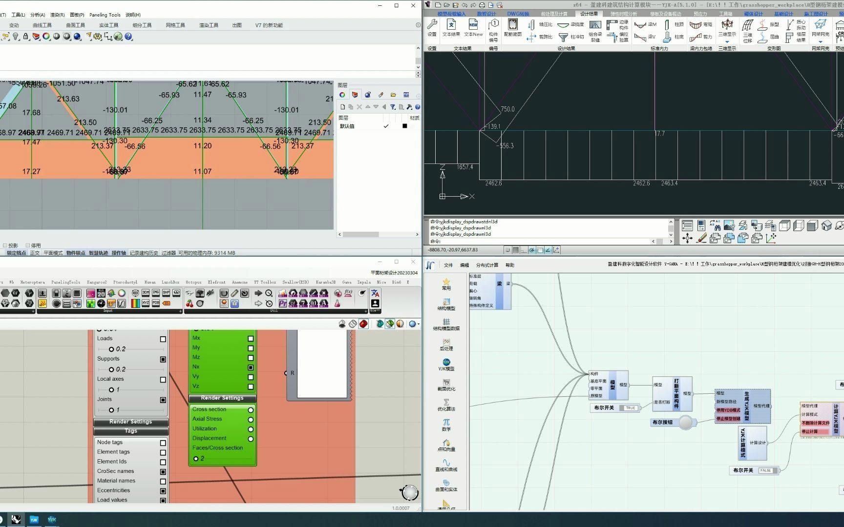
Task: Expand the green panel Render Settings header
Action: click(x=222, y=398)
